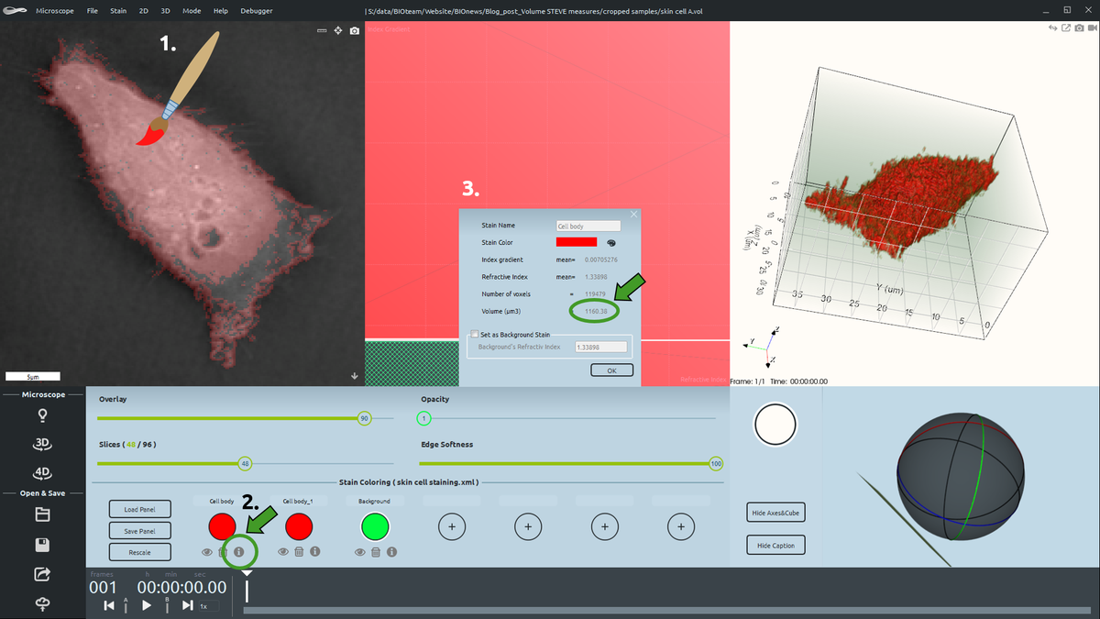
Task: Click the Overlay slider handle
Action: coord(364,418)
